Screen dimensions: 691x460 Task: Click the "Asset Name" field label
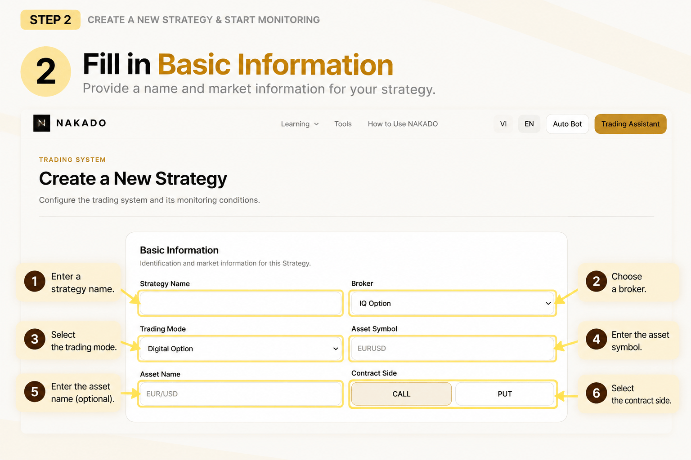(160, 374)
